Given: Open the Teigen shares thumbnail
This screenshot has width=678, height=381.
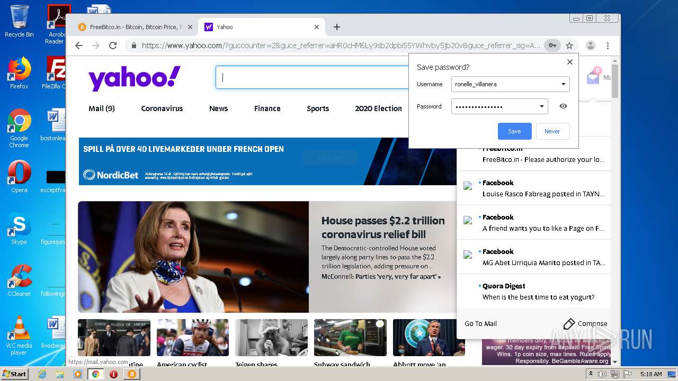Looking at the screenshot, I should (x=271, y=338).
